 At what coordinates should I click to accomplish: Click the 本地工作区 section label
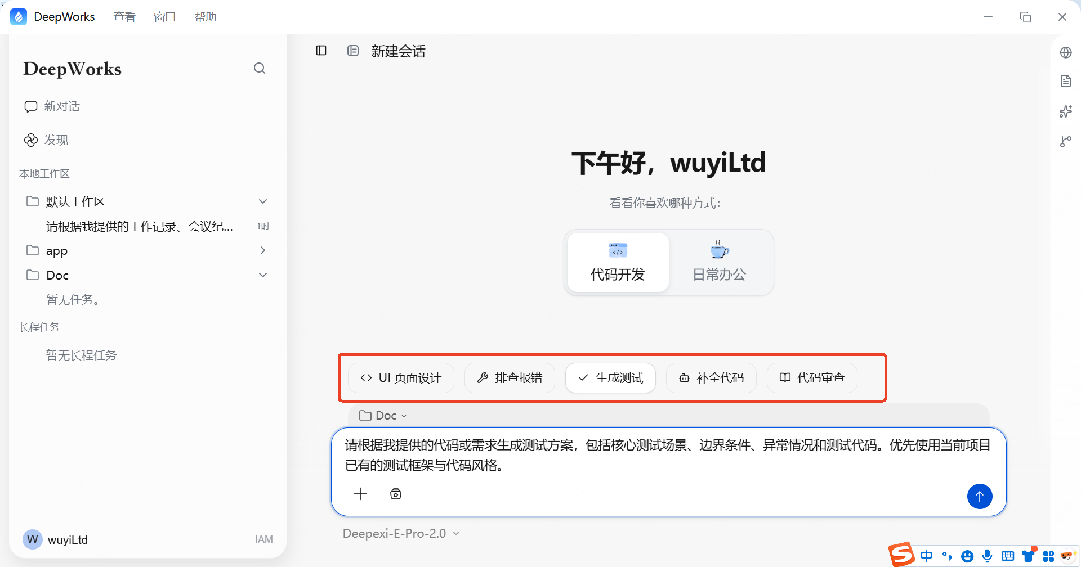point(44,173)
